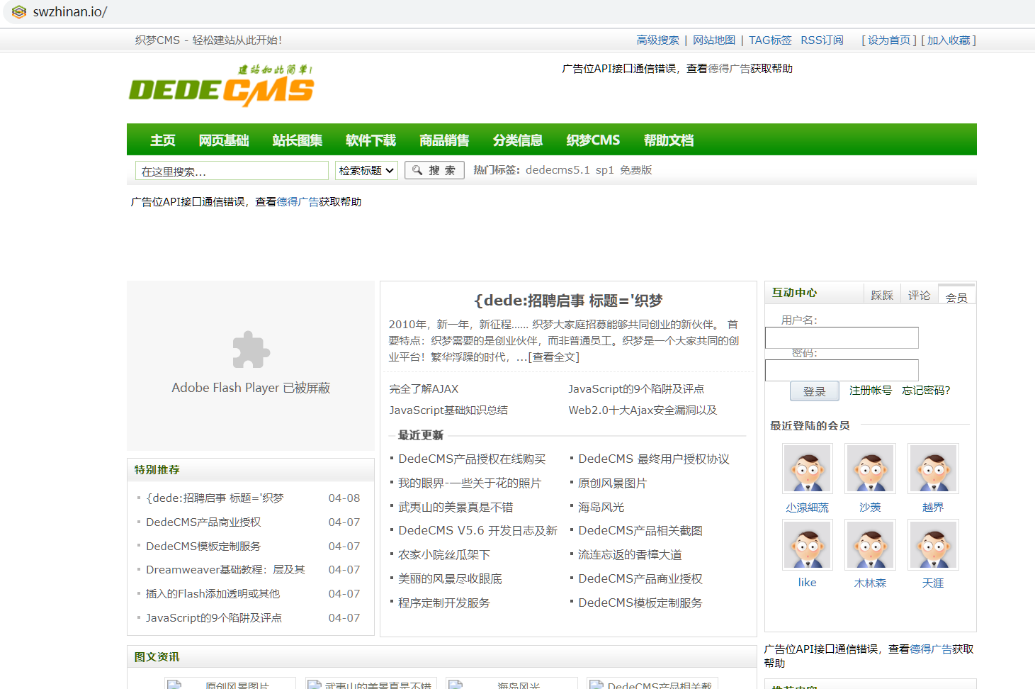This screenshot has width=1035, height=689.
Task: Open the 检索标题 search type dropdown
Action: [366, 170]
